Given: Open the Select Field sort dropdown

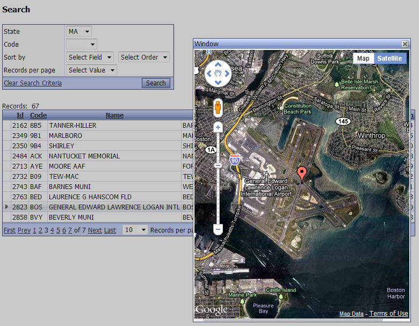Looking at the screenshot, I should [x=90, y=57].
